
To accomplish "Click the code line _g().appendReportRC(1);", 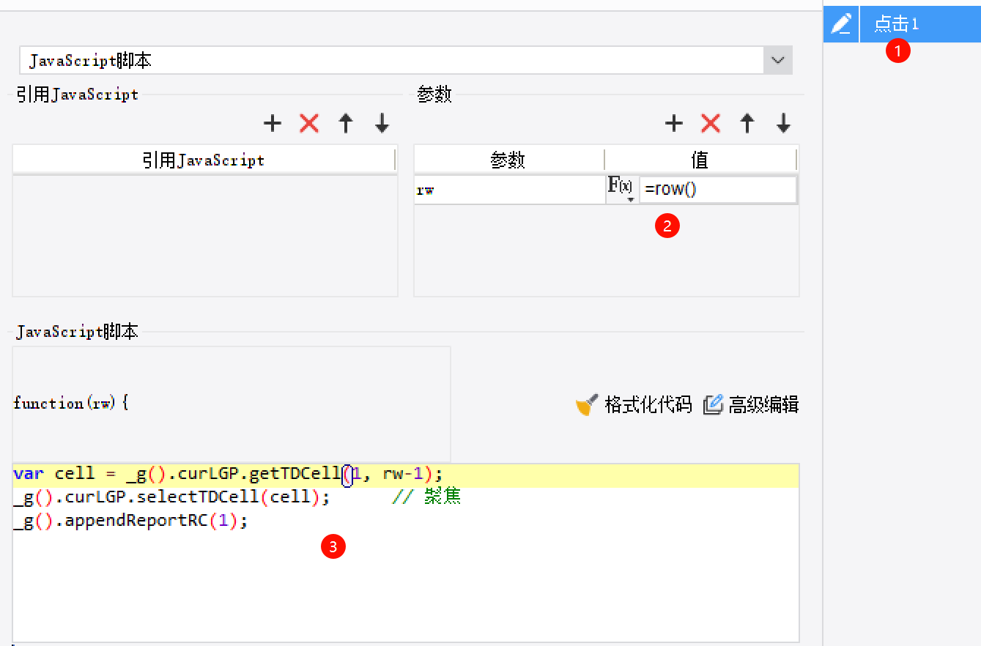I will pos(130,521).
